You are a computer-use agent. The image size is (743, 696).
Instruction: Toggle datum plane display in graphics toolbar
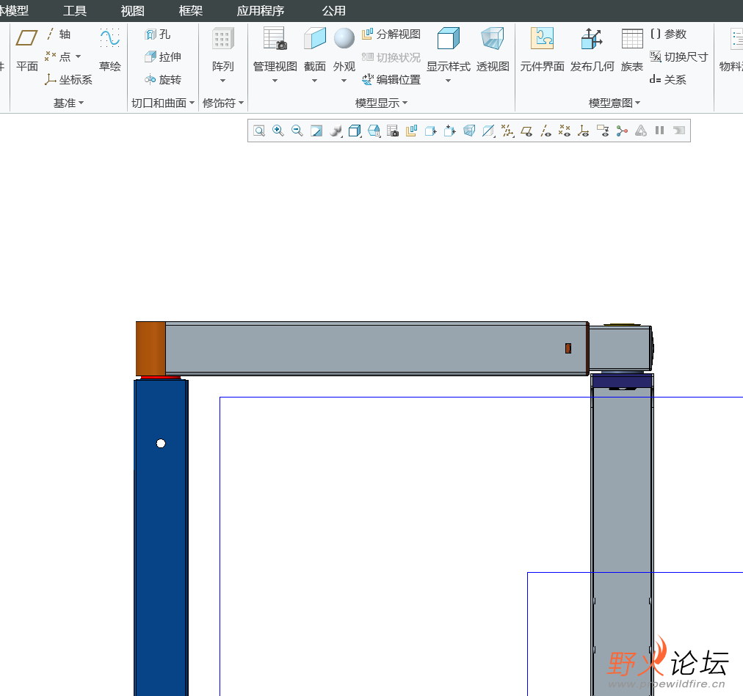click(526, 131)
